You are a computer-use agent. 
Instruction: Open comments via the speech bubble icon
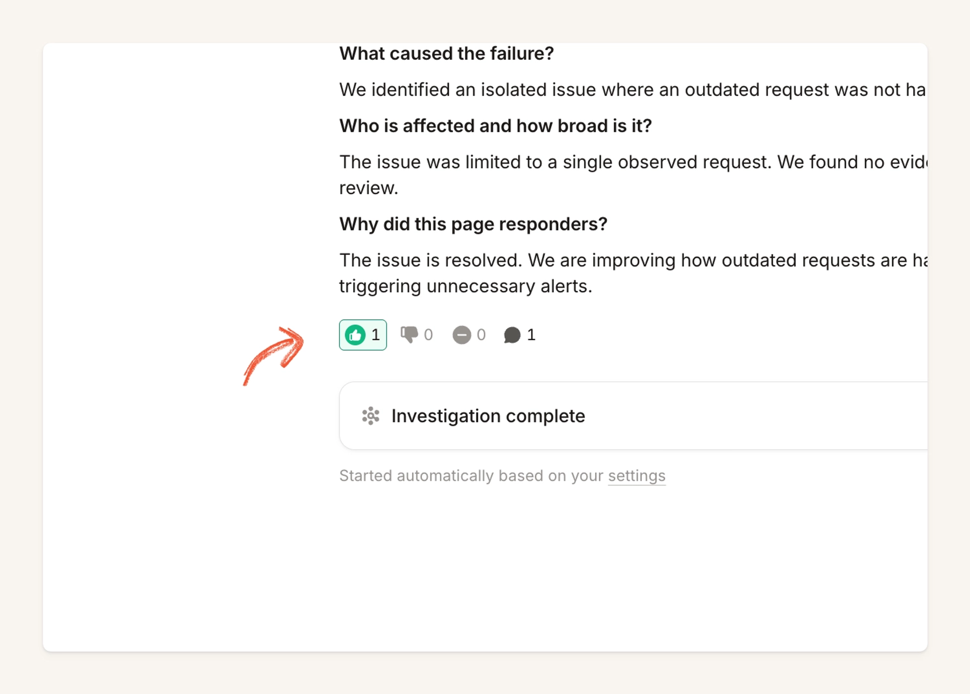(x=512, y=335)
